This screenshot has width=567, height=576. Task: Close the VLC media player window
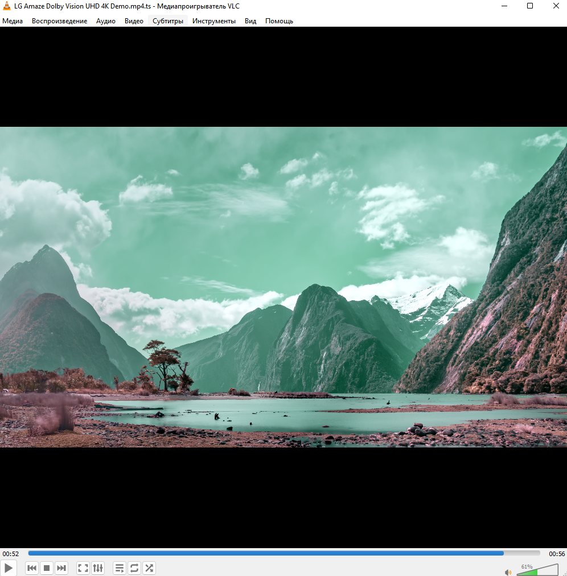tap(556, 6)
